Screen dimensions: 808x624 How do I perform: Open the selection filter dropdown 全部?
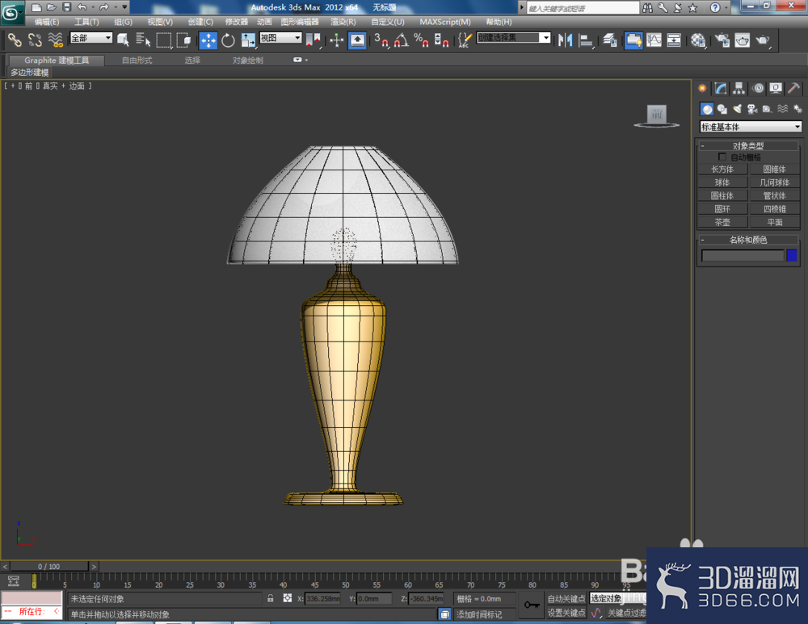pyautogui.click(x=91, y=38)
